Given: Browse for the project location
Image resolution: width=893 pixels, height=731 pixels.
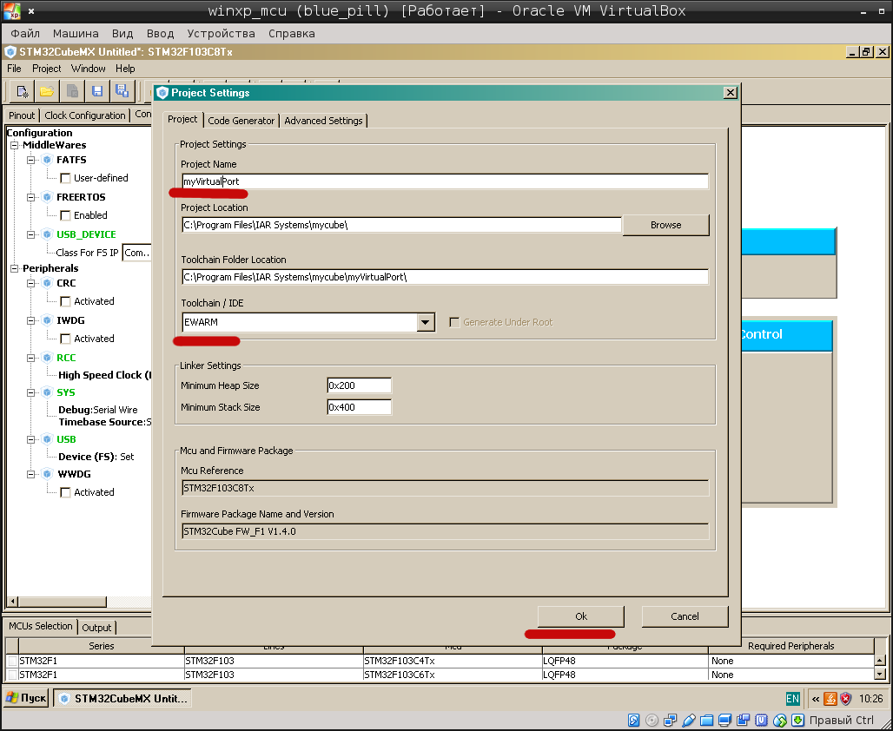Looking at the screenshot, I should coord(665,225).
